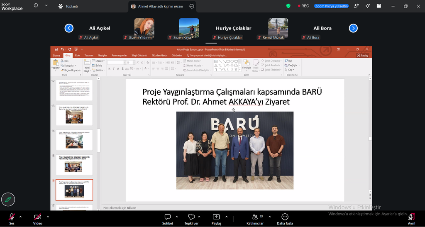Switch to the Animasyonlar tab
This screenshot has width=425, height=227.
click(119, 56)
